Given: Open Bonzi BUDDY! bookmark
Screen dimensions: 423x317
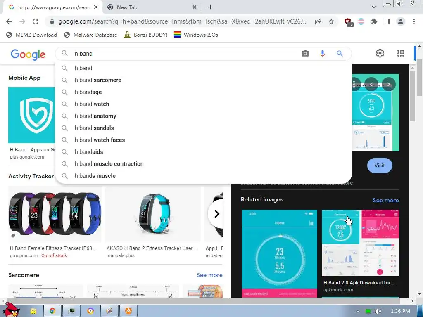Looking at the screenshot, I should [146, 35].
